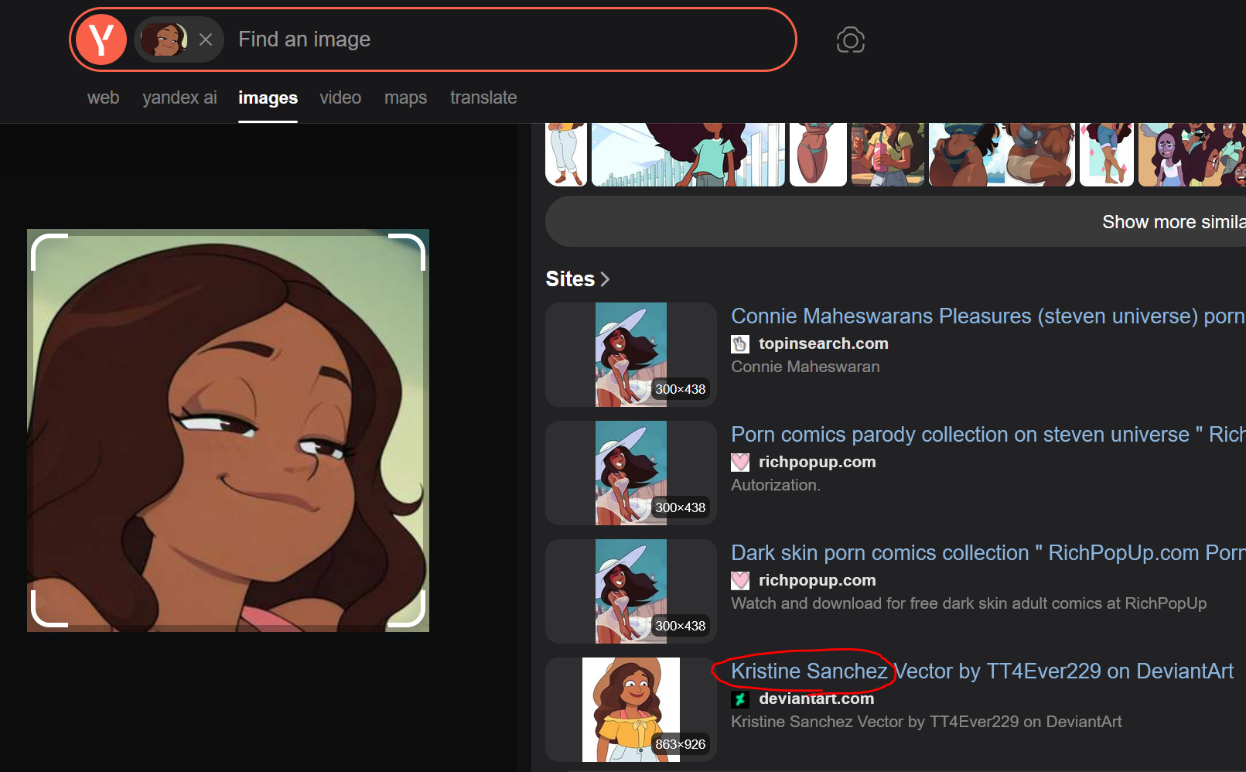Open the topinsearch.com domain link
Image resolution: width=1246 pixels, height=772 pixels.
(823, 343)
